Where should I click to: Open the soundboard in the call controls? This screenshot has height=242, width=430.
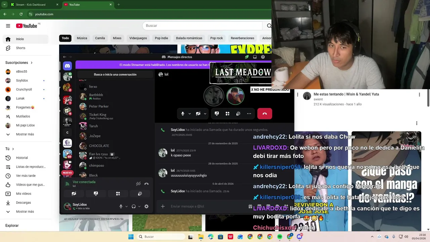tap(238, 114)
